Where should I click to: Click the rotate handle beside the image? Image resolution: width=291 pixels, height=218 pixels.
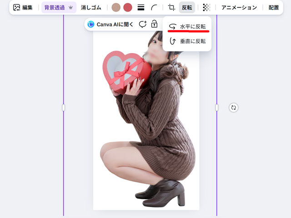click(234, 108)
